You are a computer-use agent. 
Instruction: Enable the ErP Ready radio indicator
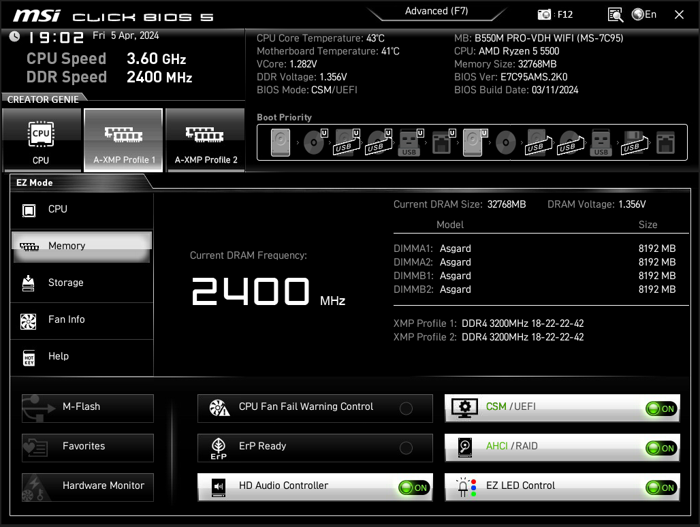click(x=407, y=448)
